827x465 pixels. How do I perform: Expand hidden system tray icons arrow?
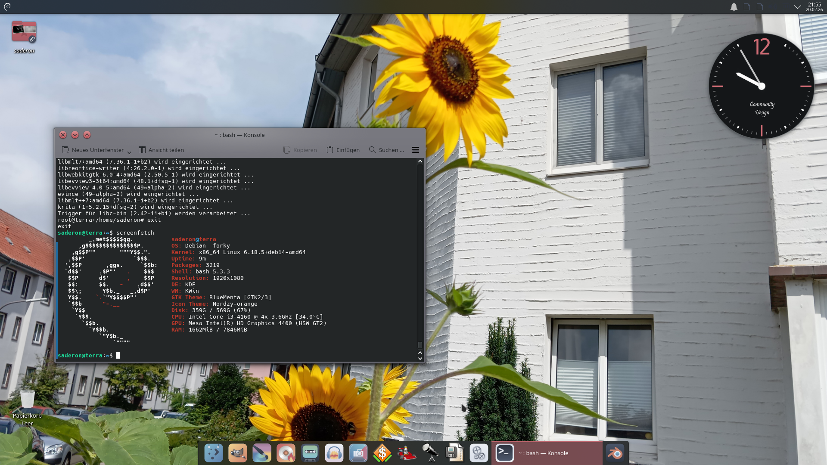797,7
